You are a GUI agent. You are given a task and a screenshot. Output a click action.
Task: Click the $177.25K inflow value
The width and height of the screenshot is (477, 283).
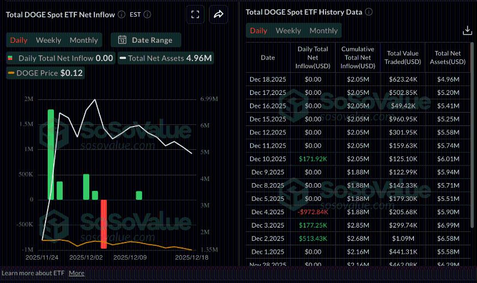coord(313,225)
